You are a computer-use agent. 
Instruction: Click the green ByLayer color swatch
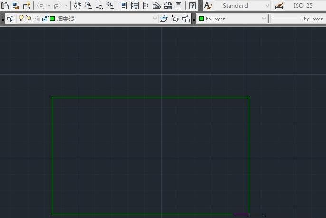[x=201, y=19]
